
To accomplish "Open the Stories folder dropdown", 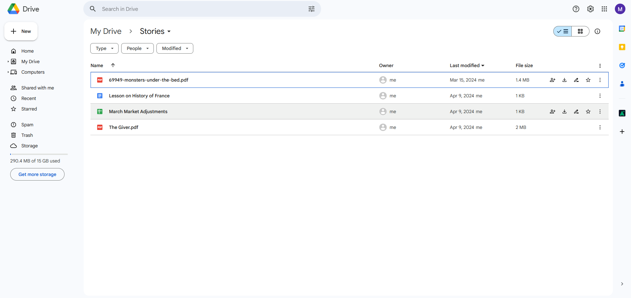I will pos(155,31).
